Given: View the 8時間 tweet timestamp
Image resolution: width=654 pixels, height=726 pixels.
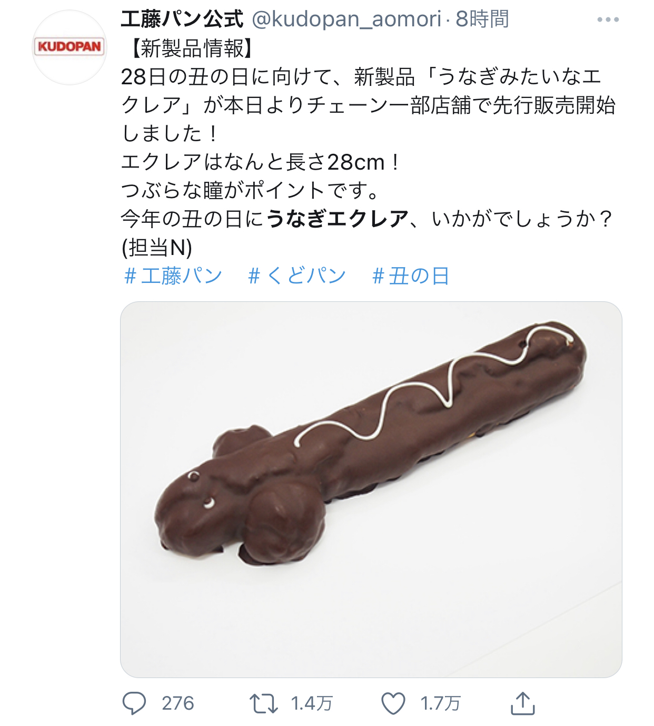Looking at the screenshot, I should 482,19.
